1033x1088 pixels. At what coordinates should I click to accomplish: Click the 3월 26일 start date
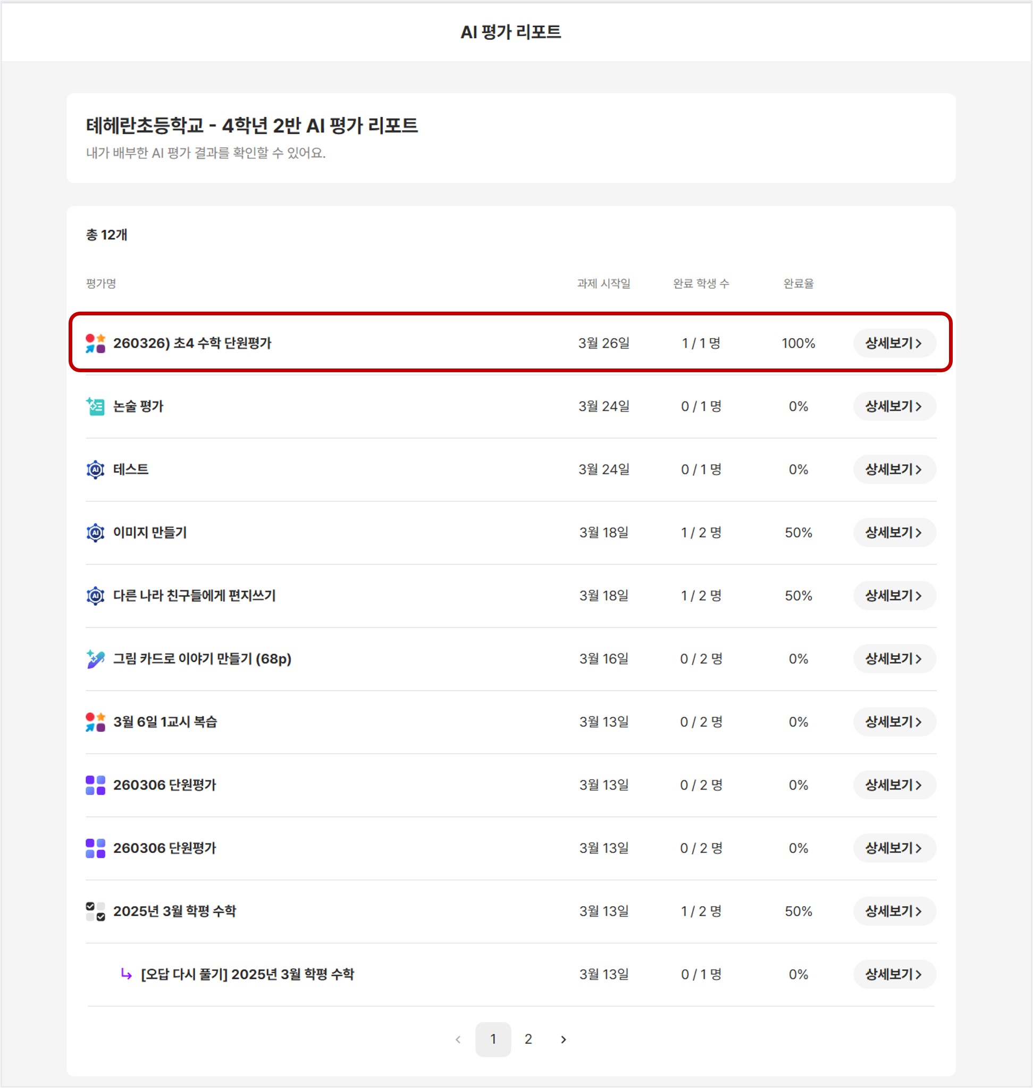pos(603,343)
